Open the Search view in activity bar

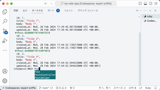[x=5, y=21]
